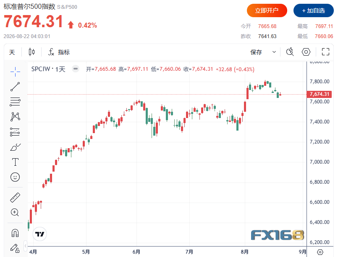Open chart settings hexagon icon
This screenshot has height=257, width=338.
click(306, 52)
